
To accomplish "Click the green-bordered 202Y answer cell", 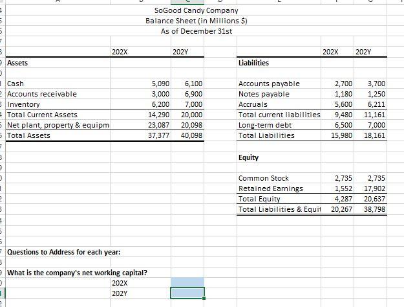I will coord(187,293).
